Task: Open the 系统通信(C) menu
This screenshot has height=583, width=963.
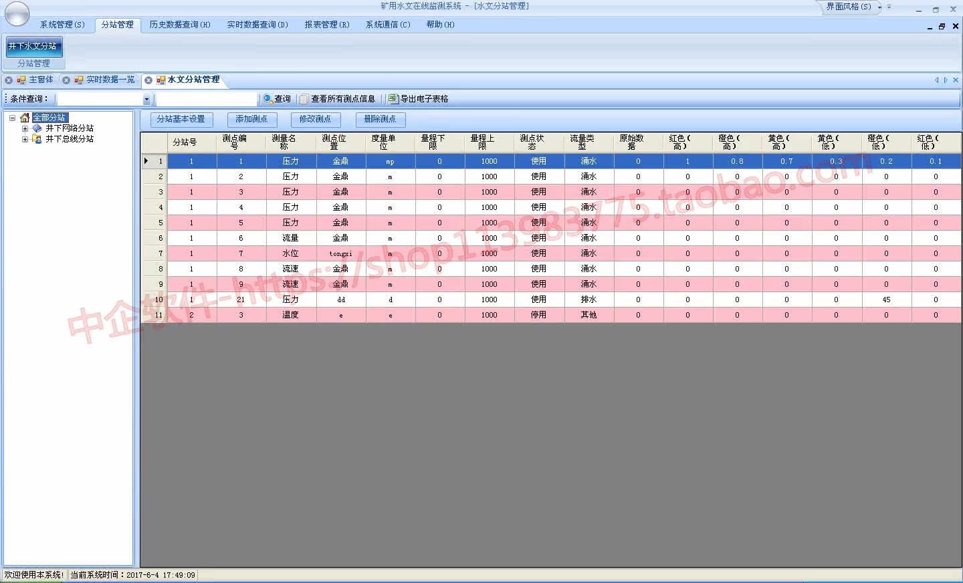Action: (x=388, y=25)
